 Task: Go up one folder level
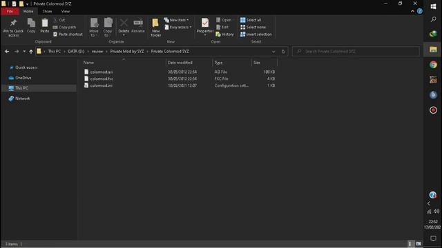31,52
